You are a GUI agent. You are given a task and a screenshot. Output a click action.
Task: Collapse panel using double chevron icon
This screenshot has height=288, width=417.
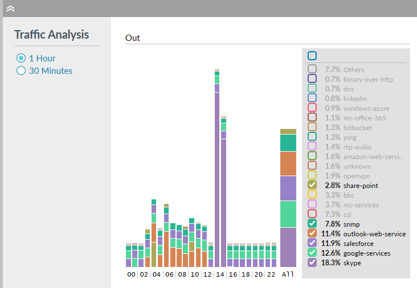[10, 9]
